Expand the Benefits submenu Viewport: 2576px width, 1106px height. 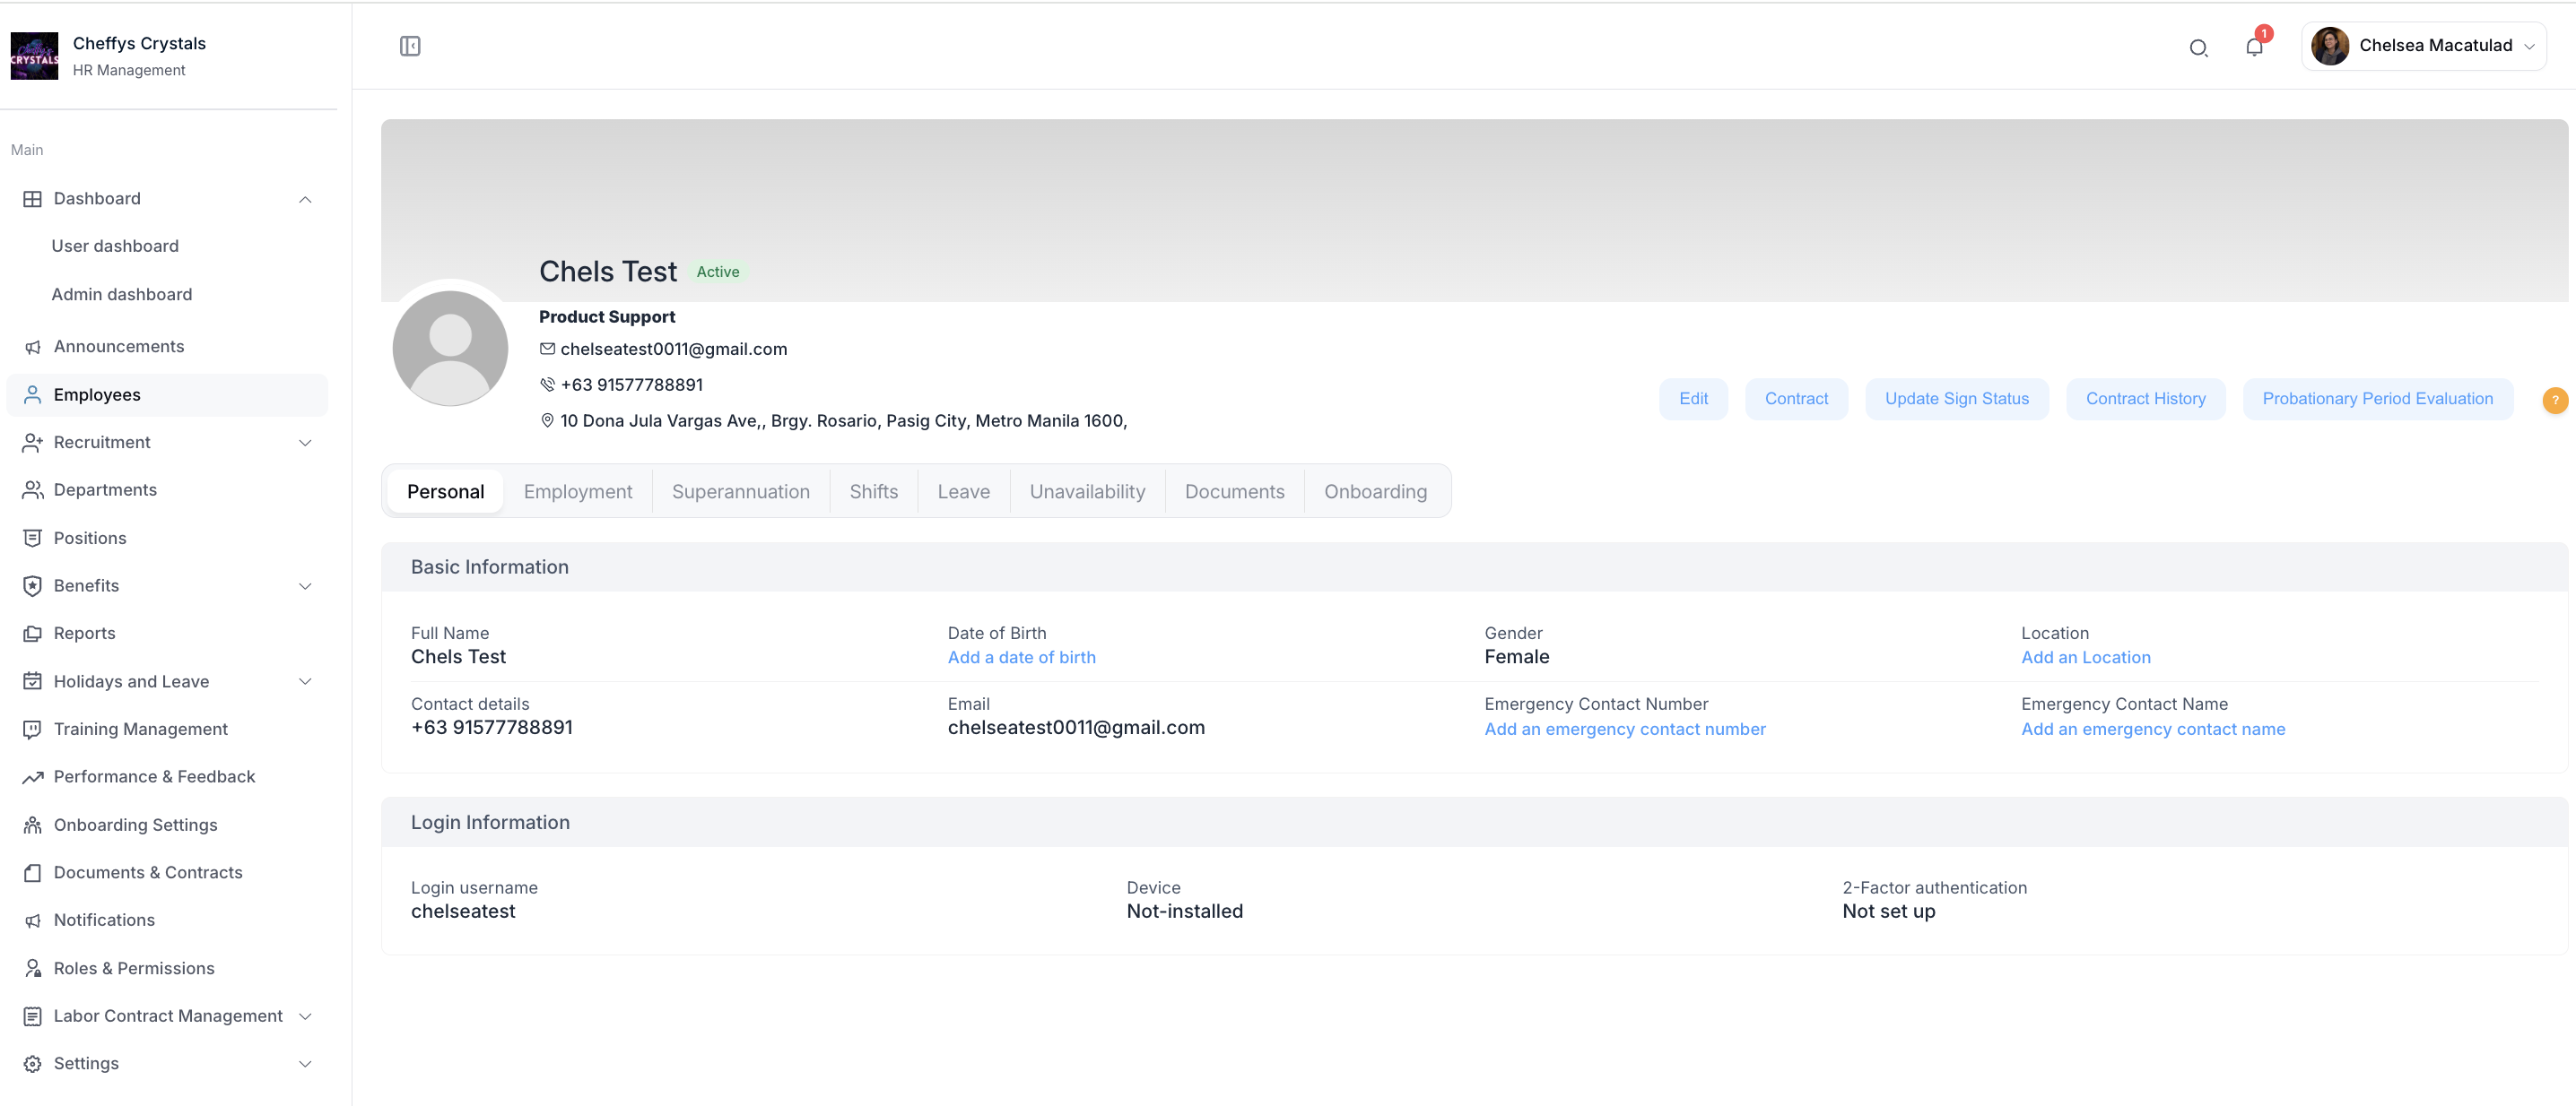pos(305,586)
